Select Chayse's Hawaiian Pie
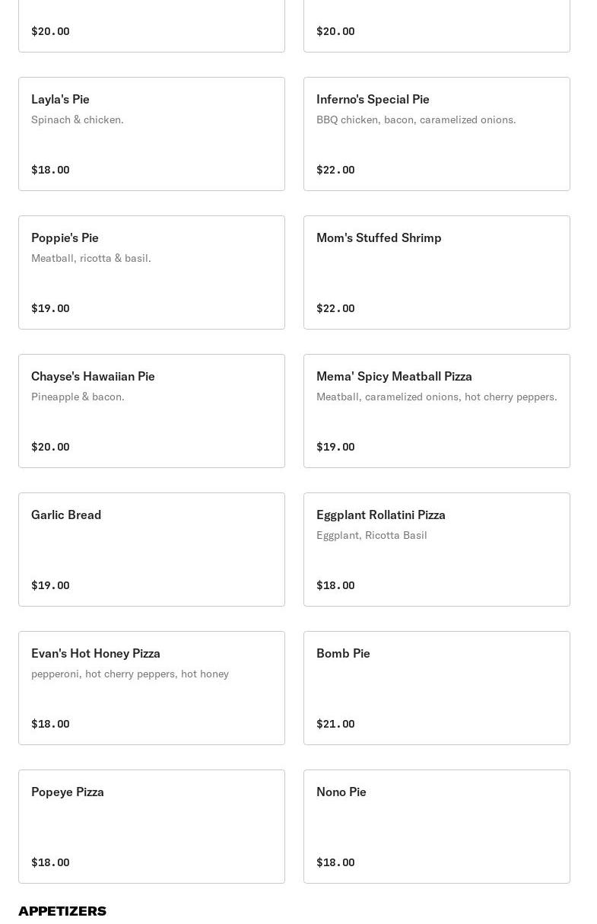 (151, 411)
